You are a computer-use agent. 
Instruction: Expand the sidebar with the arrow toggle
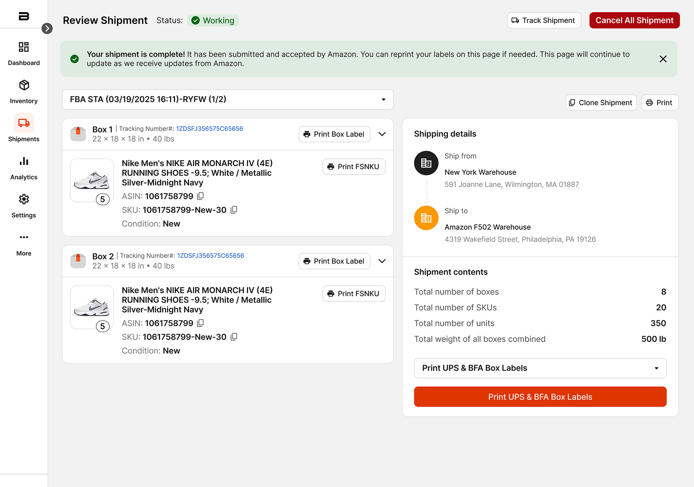click(x=47, y=28)
